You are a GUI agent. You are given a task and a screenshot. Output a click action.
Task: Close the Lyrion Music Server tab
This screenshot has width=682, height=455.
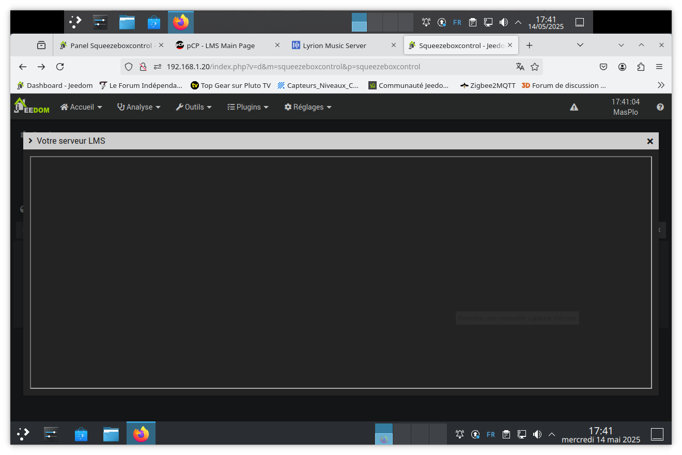point(394,45)
